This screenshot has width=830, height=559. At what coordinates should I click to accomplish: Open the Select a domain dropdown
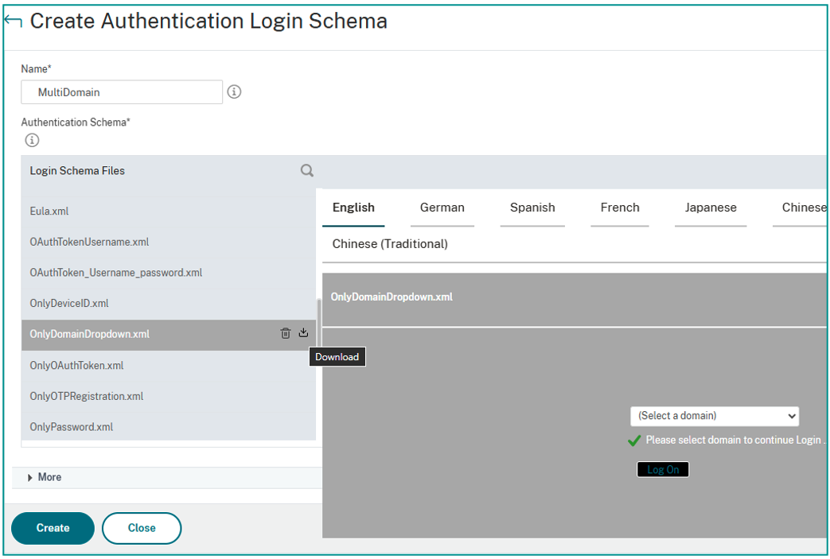tap(714, 416)
